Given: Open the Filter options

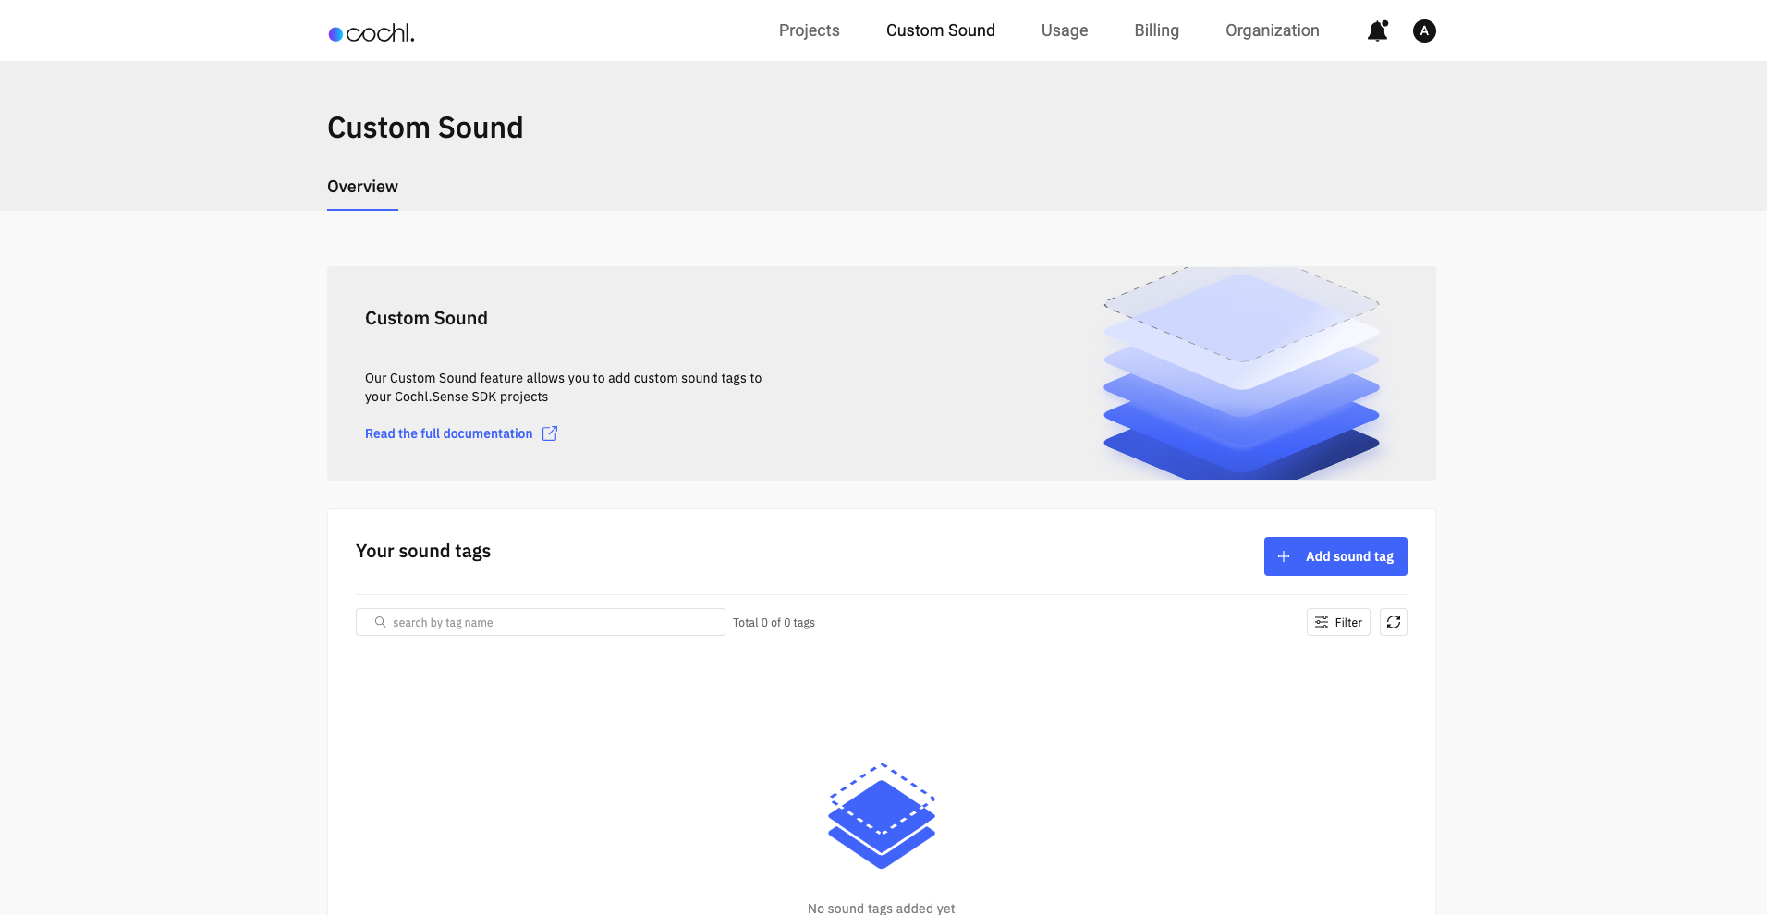Looking at the screenshot, I should [1338, 622].
